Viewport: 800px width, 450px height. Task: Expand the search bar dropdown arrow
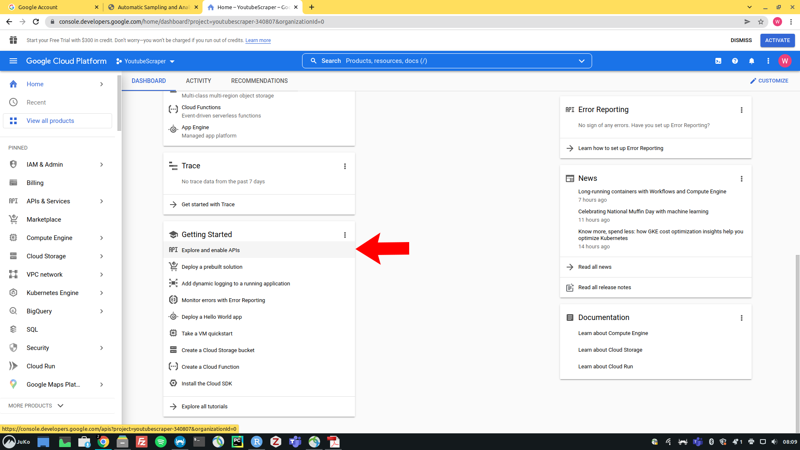pos(582,61)
